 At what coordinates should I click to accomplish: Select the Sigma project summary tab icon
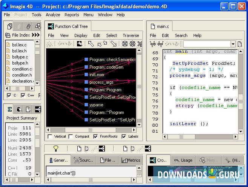point(10,109)
